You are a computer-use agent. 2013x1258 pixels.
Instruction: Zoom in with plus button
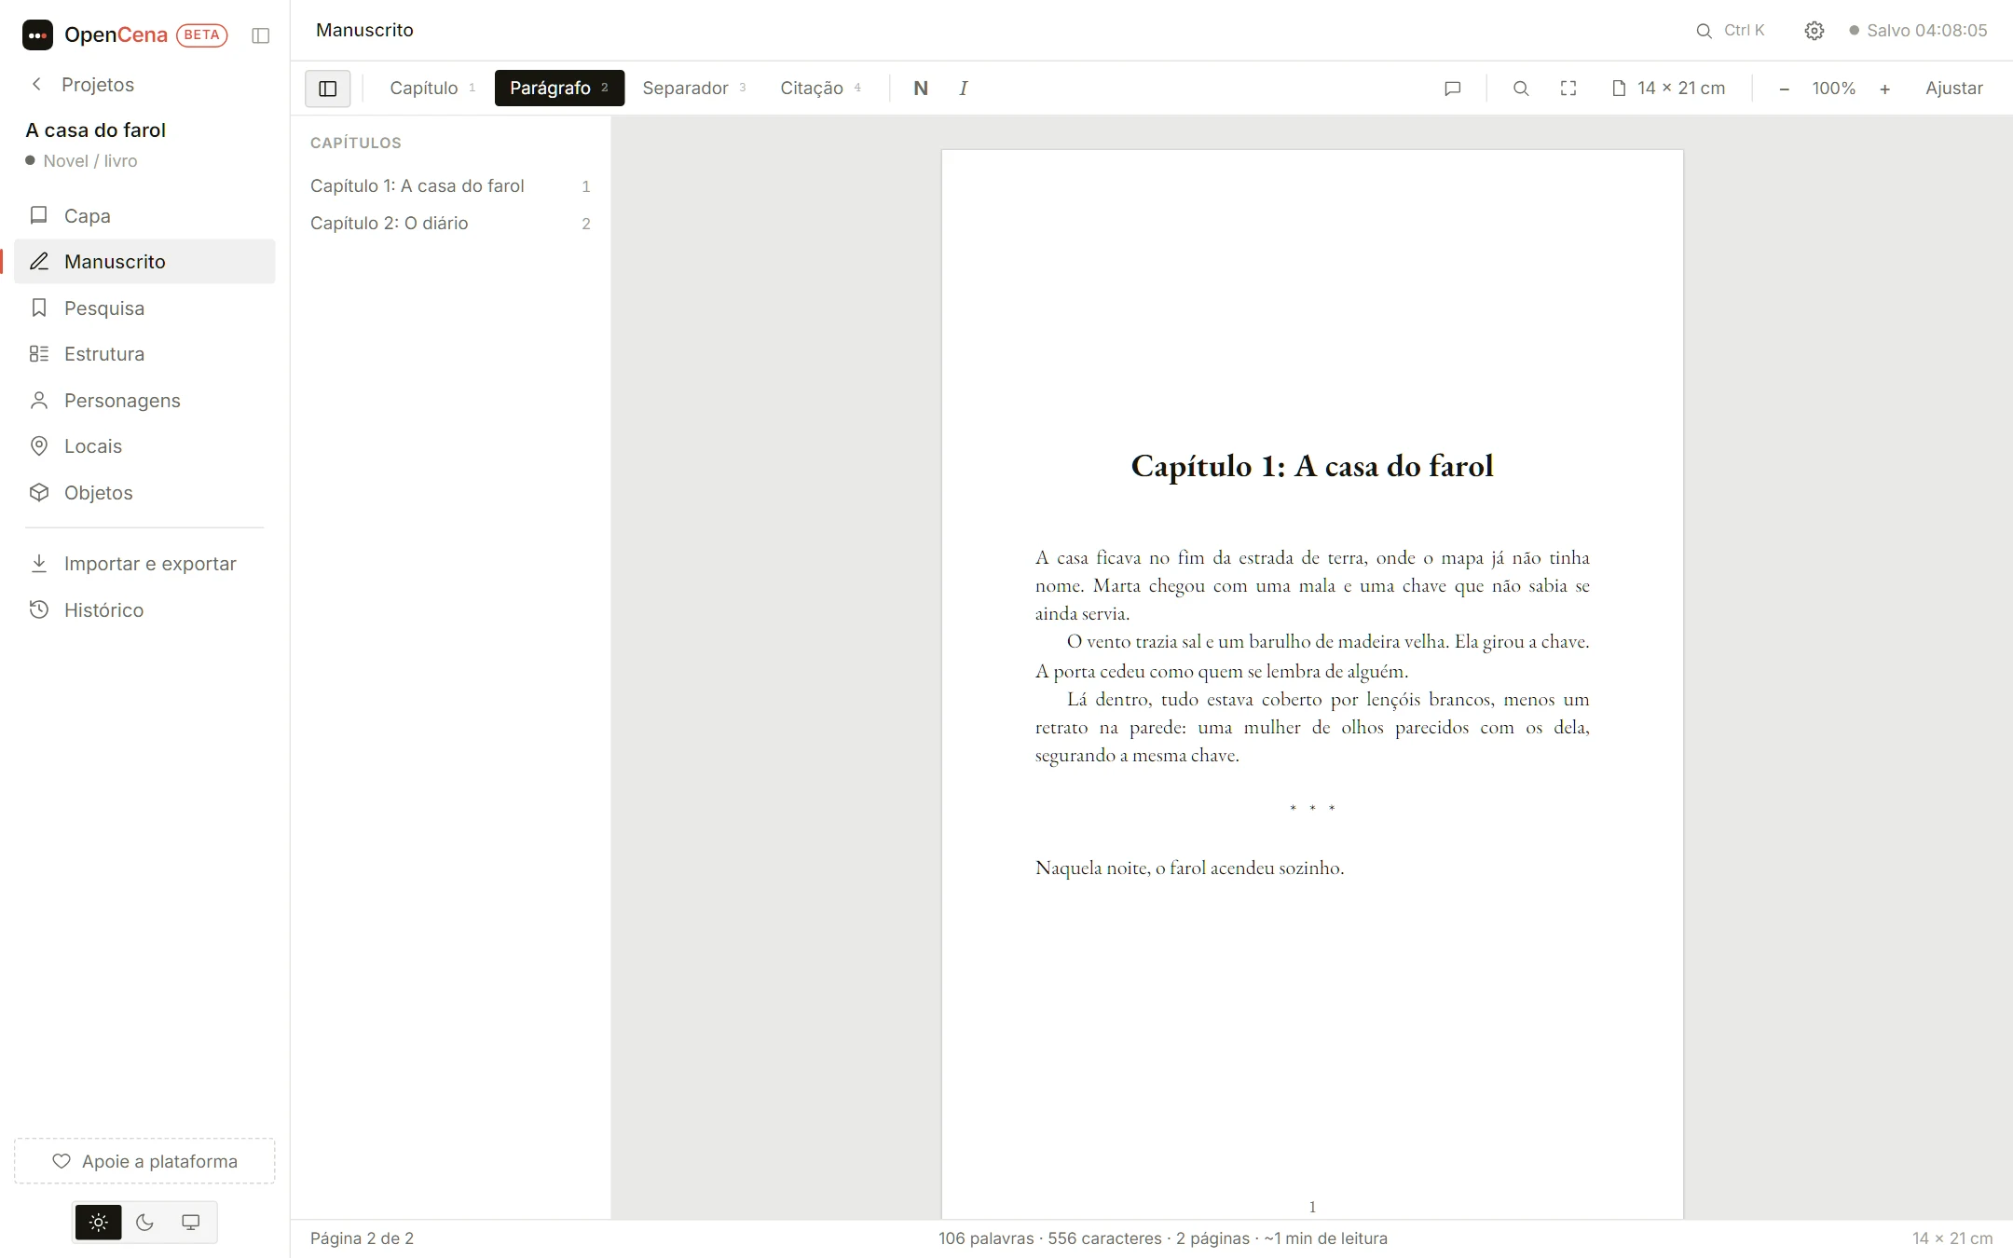[x=1884, y=89]
